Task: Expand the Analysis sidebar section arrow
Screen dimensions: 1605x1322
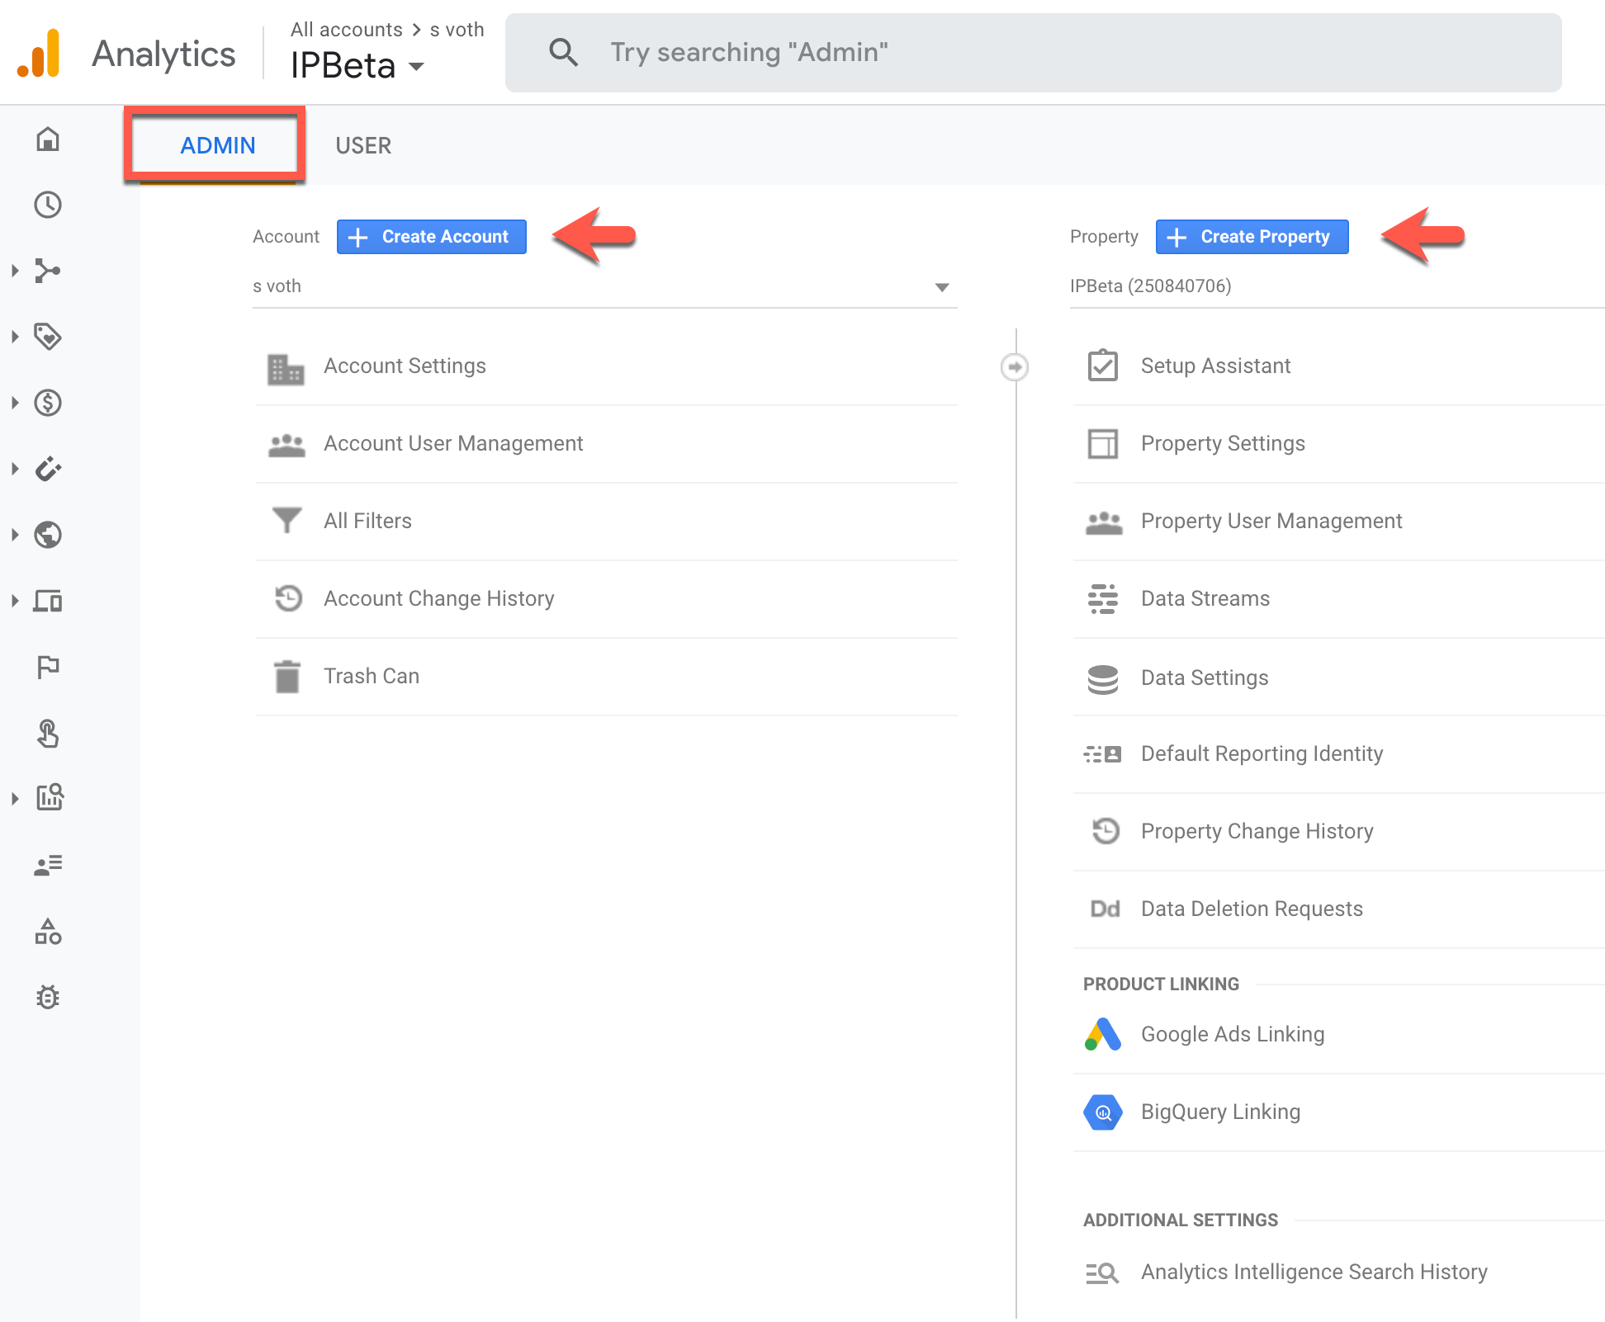Action: 15,799
